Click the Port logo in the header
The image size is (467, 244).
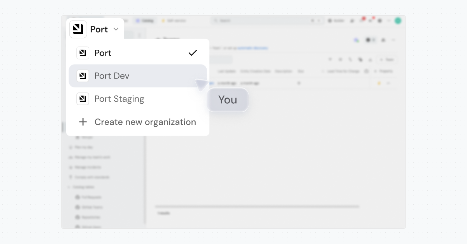click(78, 29)
